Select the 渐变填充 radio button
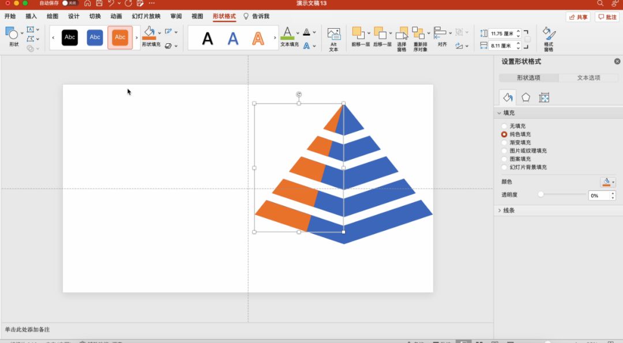 coord(504,142)
